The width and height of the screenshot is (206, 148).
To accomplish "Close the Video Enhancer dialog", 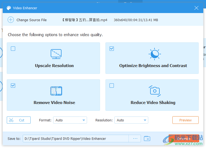I will [x=197, y=8].
